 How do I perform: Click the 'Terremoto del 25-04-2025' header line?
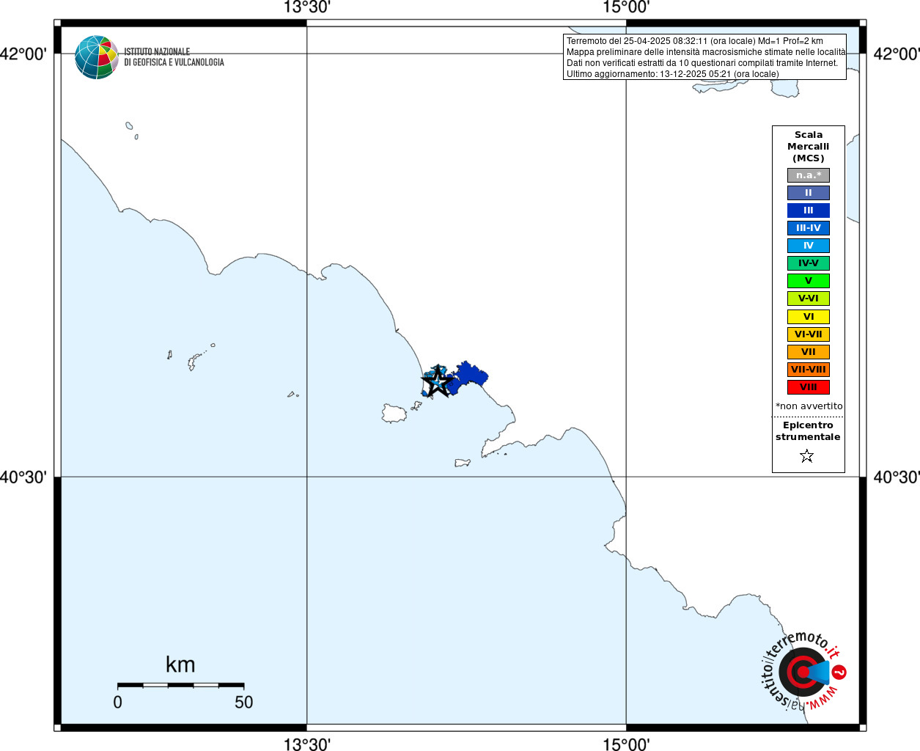pyautogui.click(x=695, y=41)
